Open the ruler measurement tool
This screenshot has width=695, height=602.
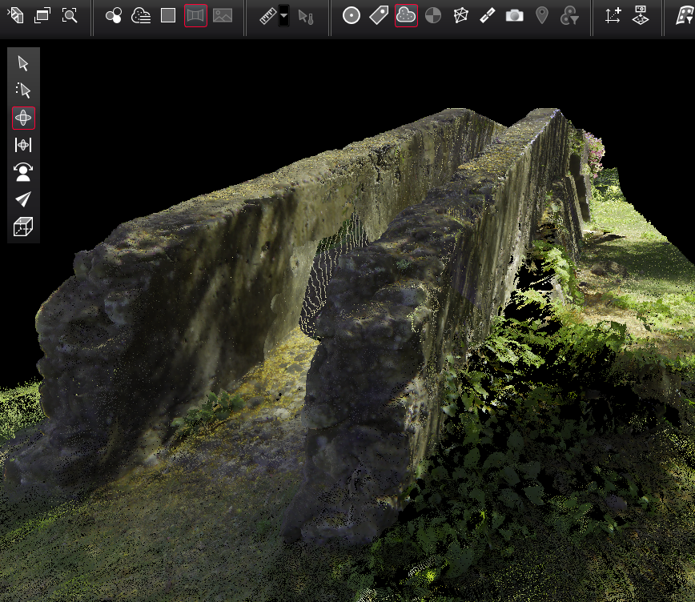(x=268, y=16)
